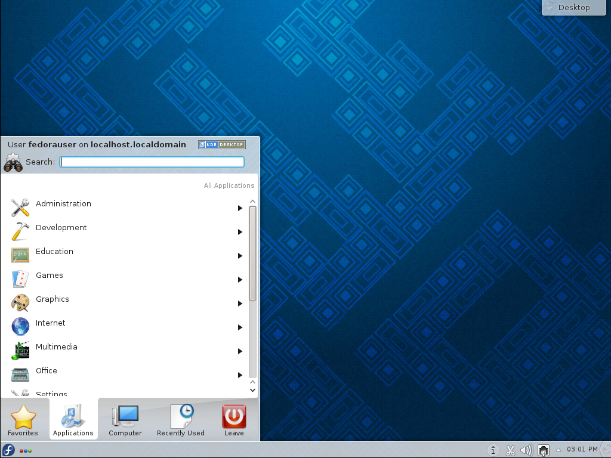Image resolution: width=611 pixels, height=458 pixels.
Task: Expand Internet submenu arrow
Action: pos(240,327)
